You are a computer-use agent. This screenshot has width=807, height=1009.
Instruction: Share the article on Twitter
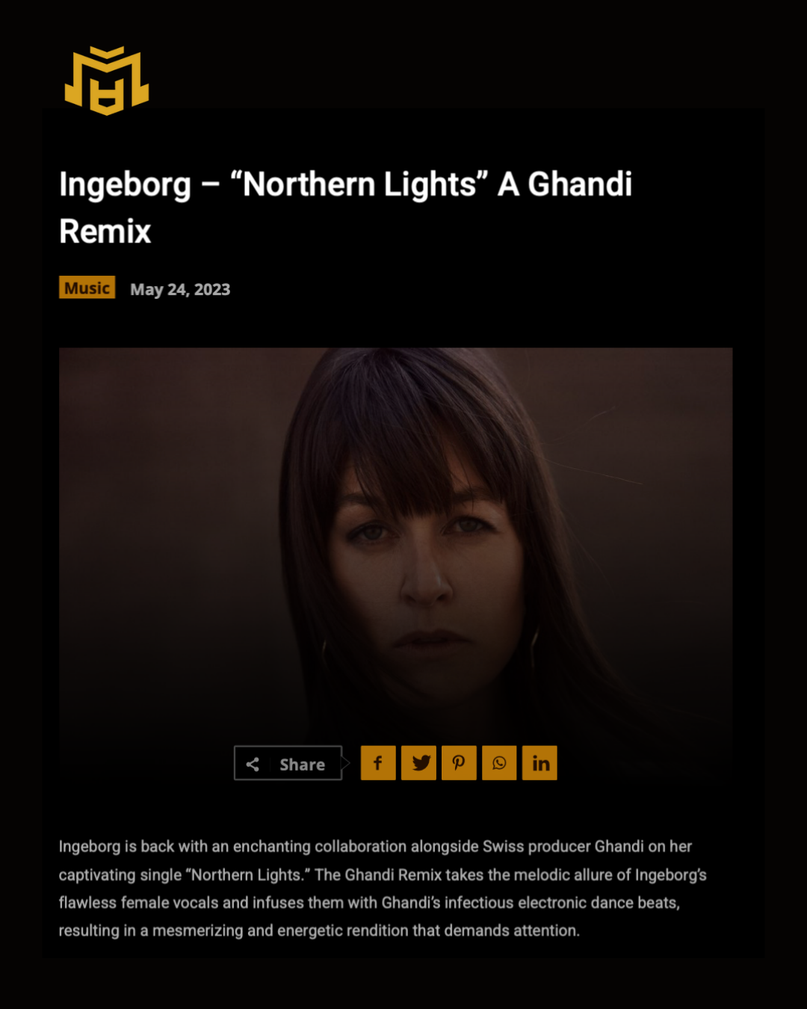tap(418, 763)
